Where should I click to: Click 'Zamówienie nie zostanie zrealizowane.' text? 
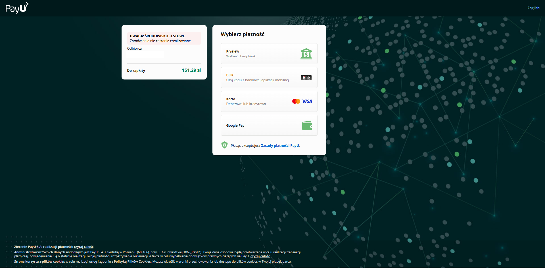tap(161, 41)
